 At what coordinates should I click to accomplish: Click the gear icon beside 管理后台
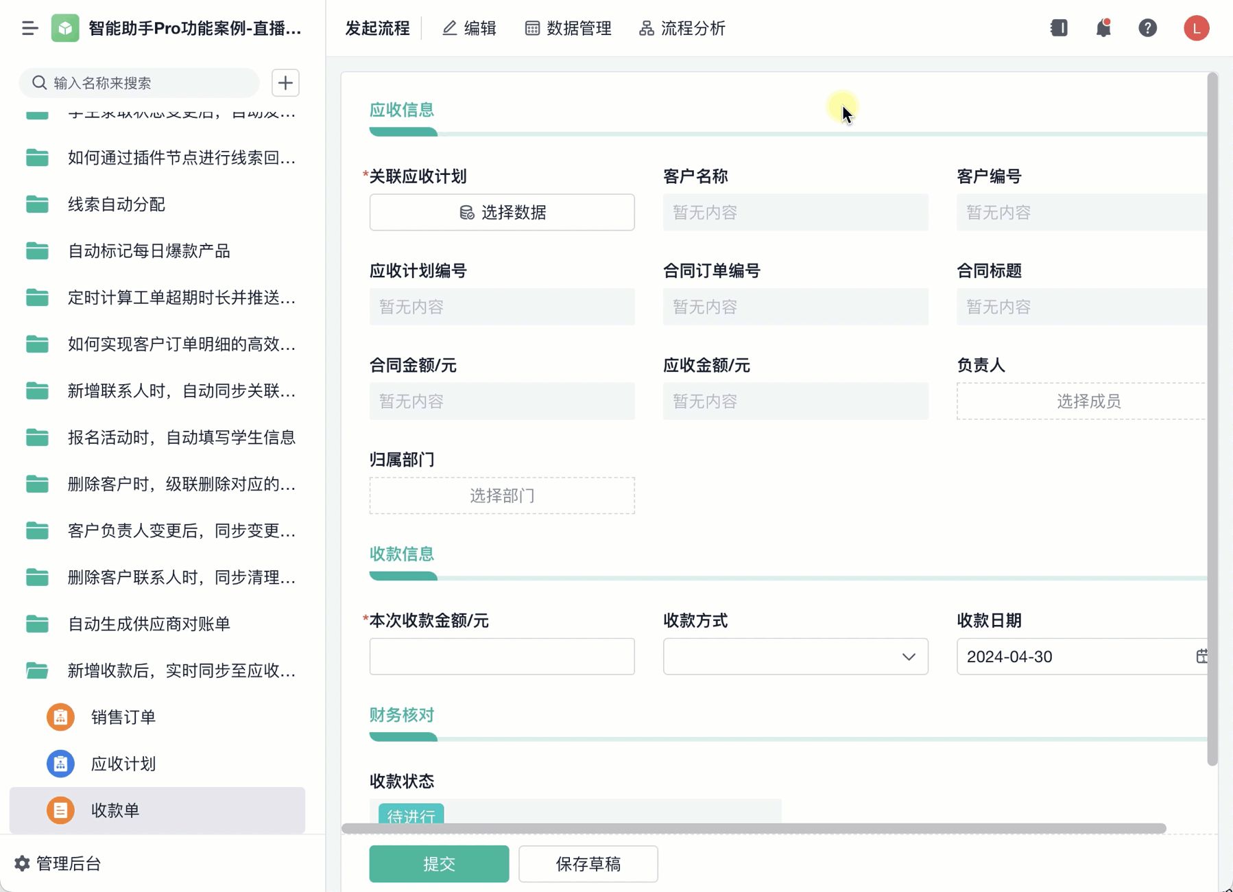pos(22,863)
